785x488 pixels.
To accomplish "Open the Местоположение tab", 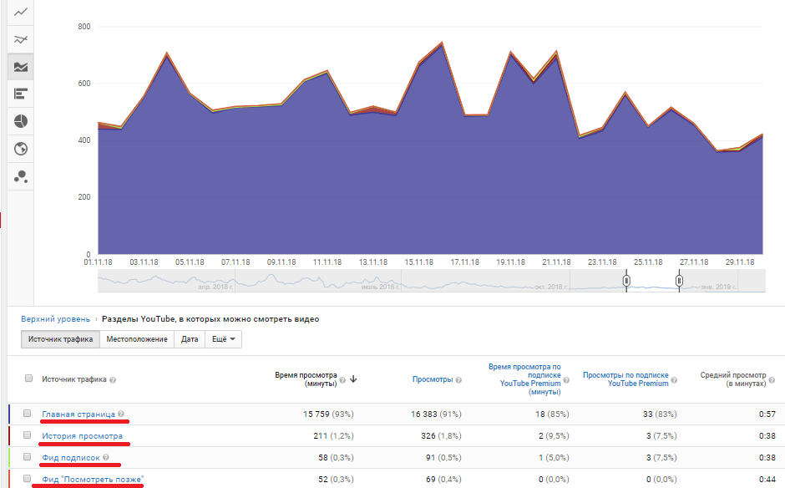I will (137, 339).
